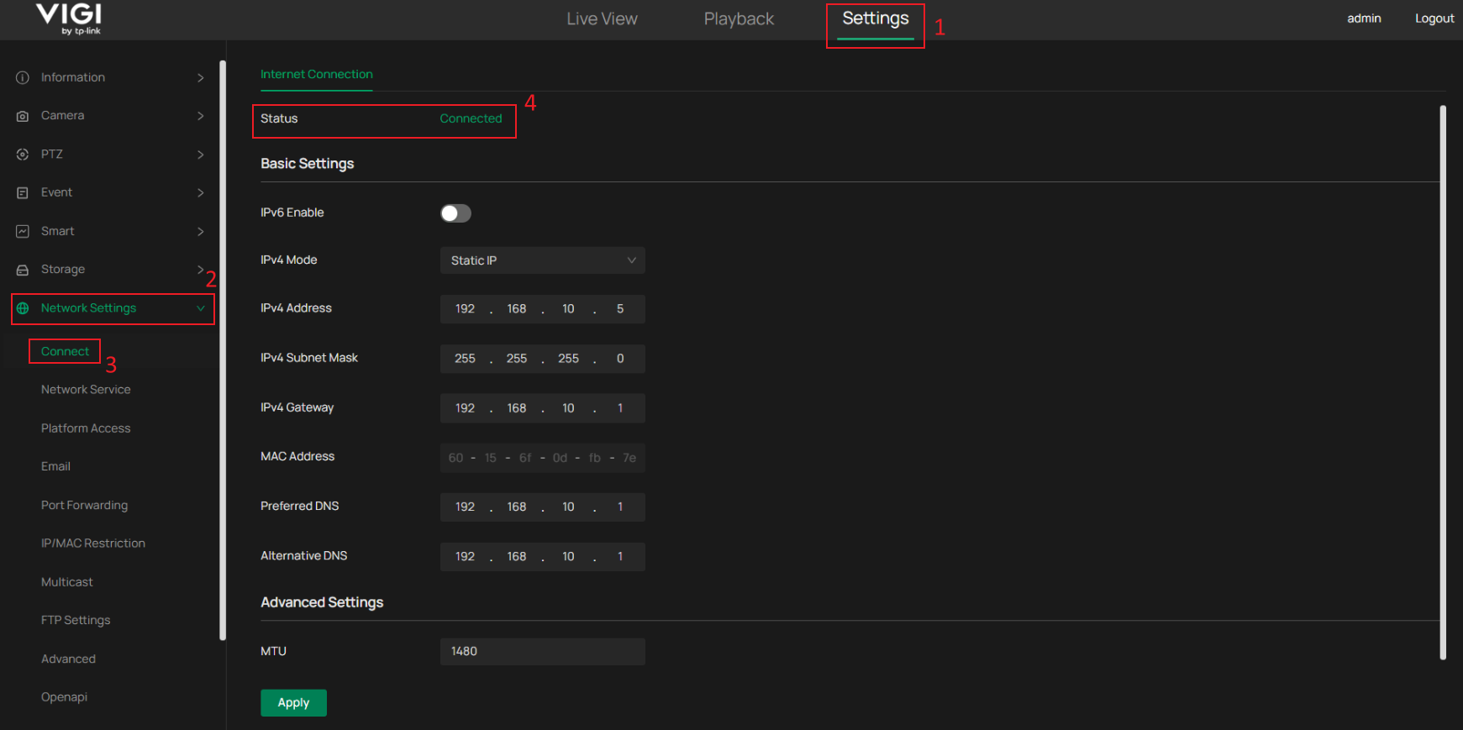
Task: Collapse the Network Settings chevron
Action: [x=201, y=308]
